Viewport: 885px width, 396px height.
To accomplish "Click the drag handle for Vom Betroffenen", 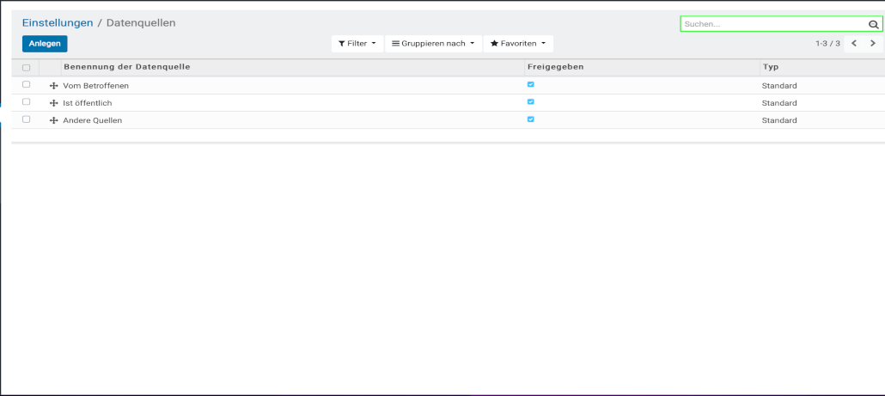I will click(x=54, y=86).
